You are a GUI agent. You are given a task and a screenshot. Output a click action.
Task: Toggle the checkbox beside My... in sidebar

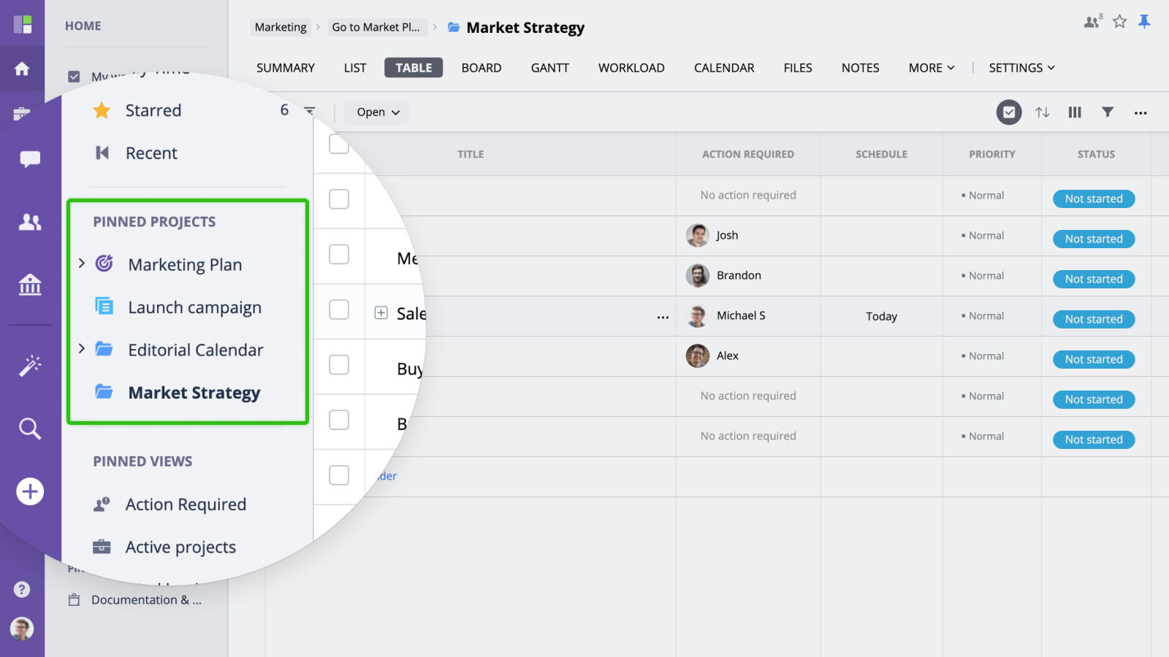coord(74,76)
